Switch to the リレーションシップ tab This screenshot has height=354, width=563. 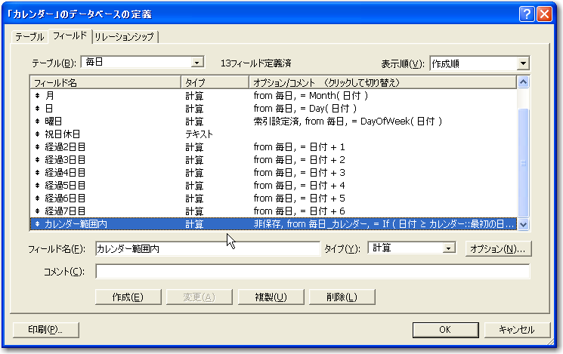(x=125, y=37)
